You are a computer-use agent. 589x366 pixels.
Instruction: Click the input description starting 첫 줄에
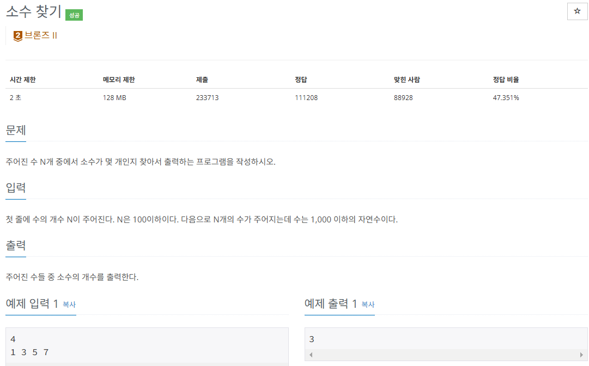tap(202, 219)
